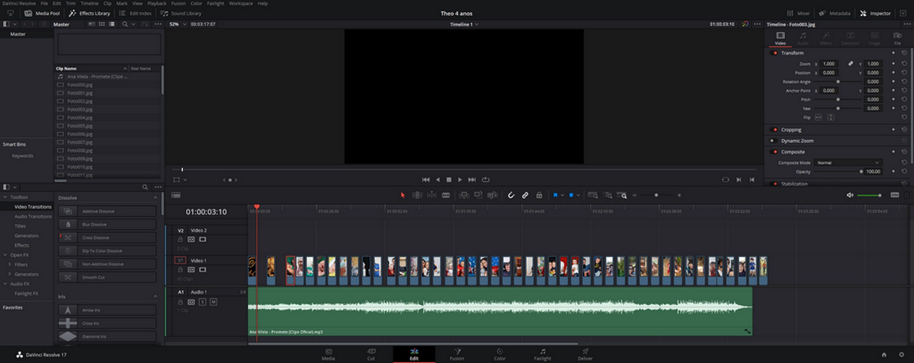This screenshot has height=363, width=914.
Task: Adjust the Rotation Angle slider
Action: [x=838, y=82]
